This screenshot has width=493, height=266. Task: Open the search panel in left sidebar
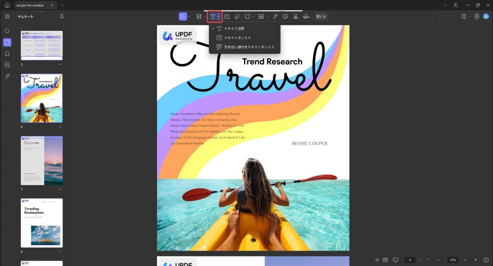click(x=7, y=31)
